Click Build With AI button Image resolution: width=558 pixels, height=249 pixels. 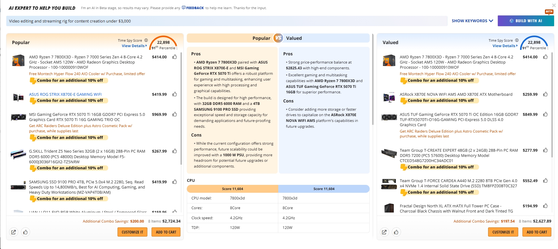point(525,21)
